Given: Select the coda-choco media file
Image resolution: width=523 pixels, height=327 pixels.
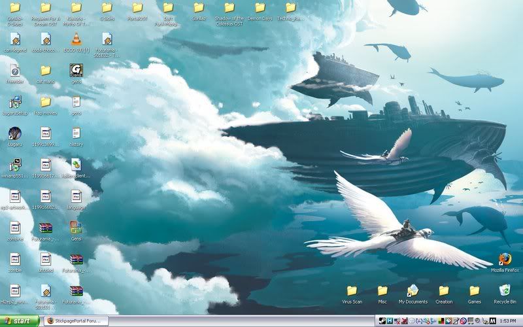Looking at the screenshot, I should (x=46, y=39).
